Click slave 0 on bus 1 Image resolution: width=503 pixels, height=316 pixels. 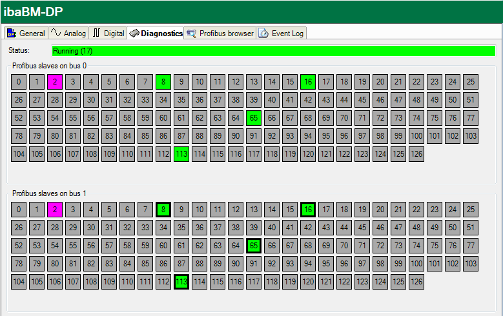pyautogui.click(x=19, y=210)
